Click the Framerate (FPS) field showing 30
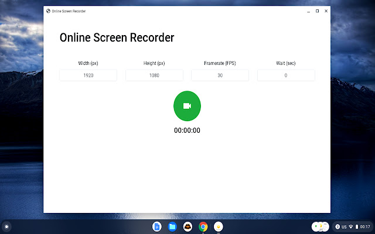 pos(220,75)
